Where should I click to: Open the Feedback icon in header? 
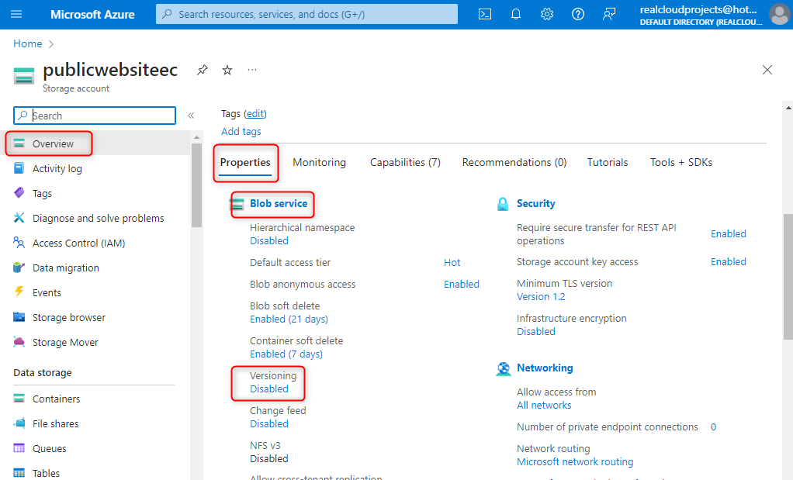(609, 15)
